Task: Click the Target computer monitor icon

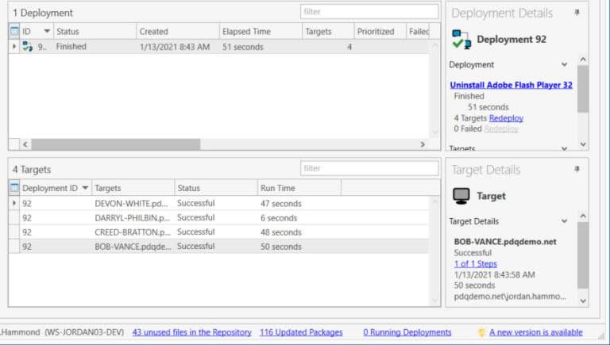Action: [461, 196]
